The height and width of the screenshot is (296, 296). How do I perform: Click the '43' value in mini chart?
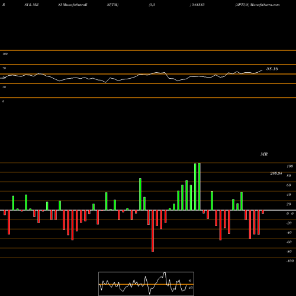(x=191, y=288)
